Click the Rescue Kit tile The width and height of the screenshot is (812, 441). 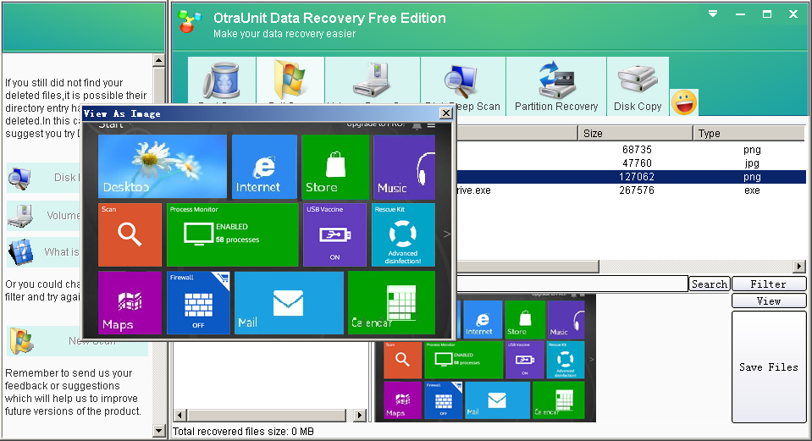(403, 234)
